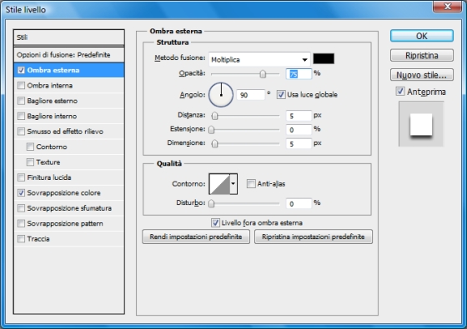The width and height of the screenshot is (467, 329).
Task: Toggle Livello fora ombra esterna checkbox
Action: [x=215, y=223]
